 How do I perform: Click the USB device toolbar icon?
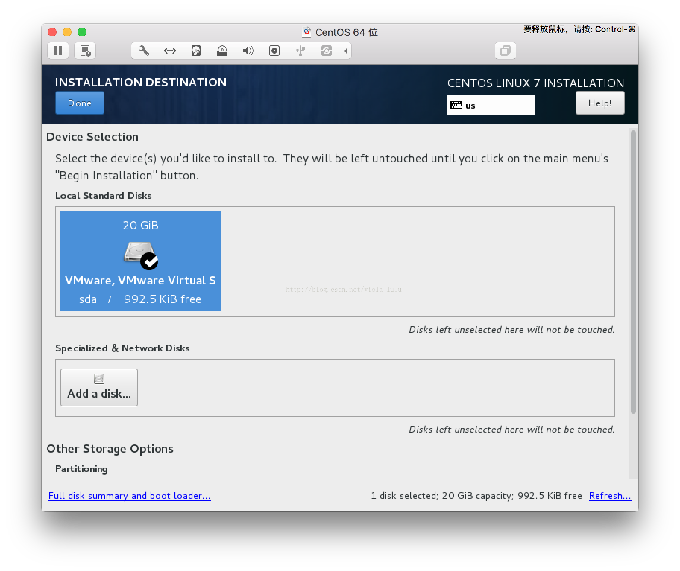coord(300,51)
